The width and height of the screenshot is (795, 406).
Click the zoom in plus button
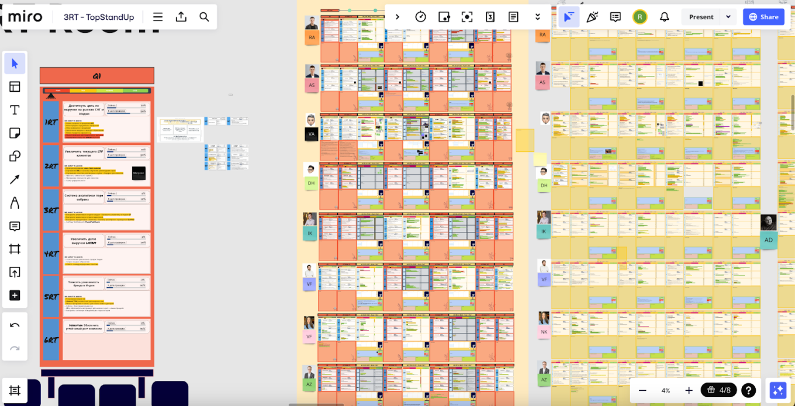pyautogui.click(x=689, y=390)
